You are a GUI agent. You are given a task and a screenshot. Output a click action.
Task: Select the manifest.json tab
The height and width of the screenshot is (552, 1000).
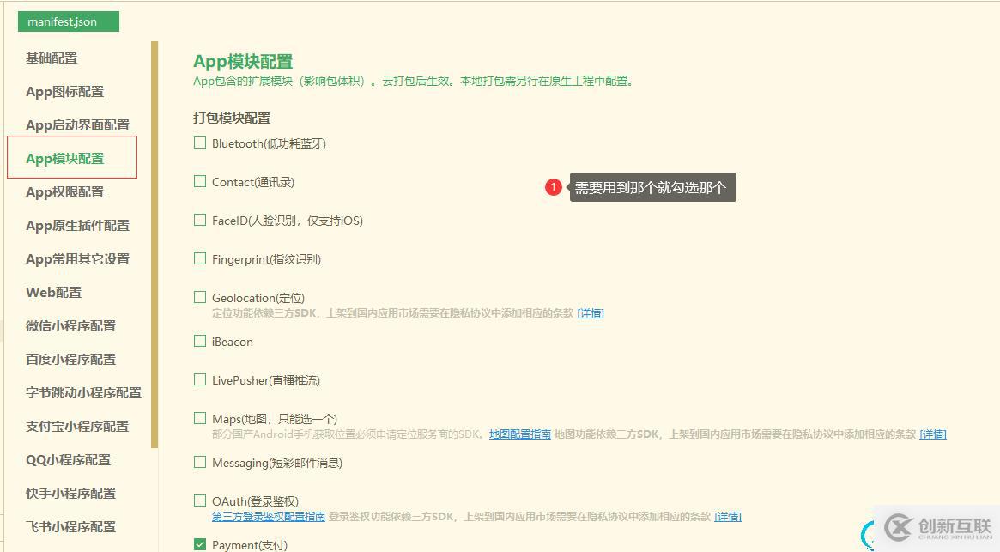68,21
